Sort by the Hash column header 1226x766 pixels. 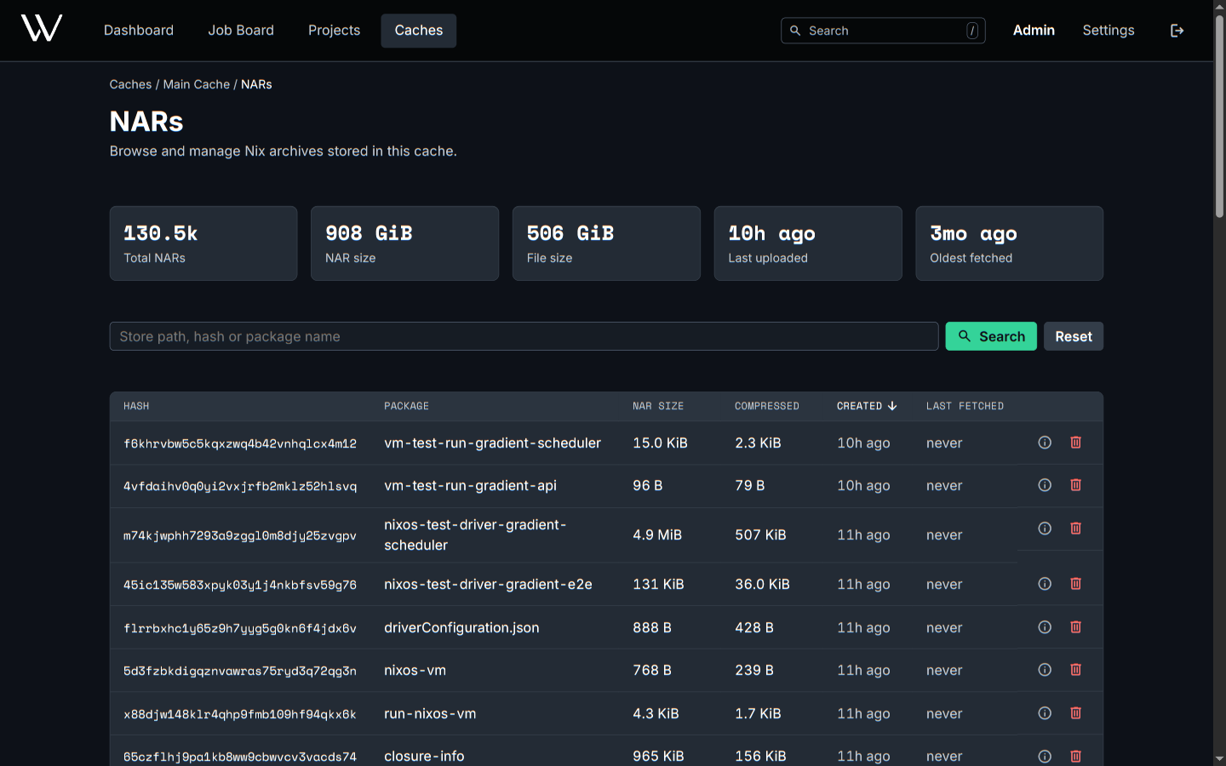(x=136, y=406)
